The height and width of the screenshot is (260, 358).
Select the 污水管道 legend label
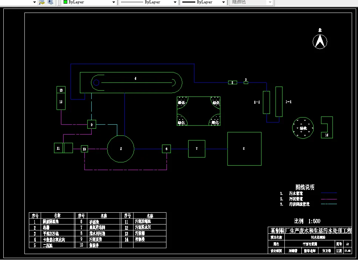point(296,193)
